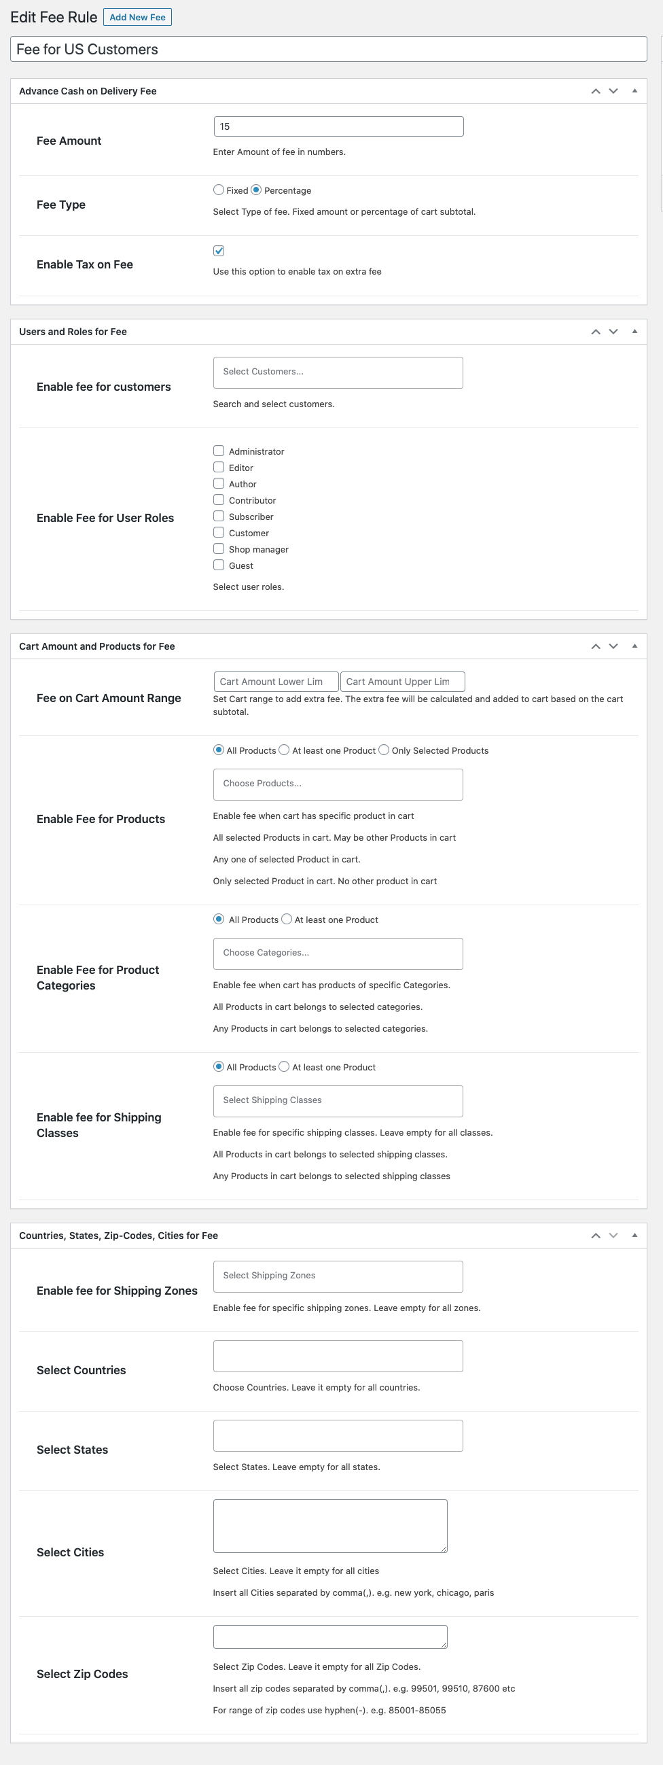
Task: Move Cart Amount and Products panel up
Action: [x=595, y=646]
